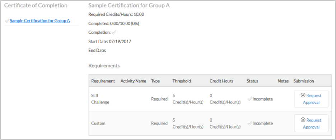Viewport: 336px width, 140px height.
Task: Select the Credit Hours column header
Action: (221, 81)
